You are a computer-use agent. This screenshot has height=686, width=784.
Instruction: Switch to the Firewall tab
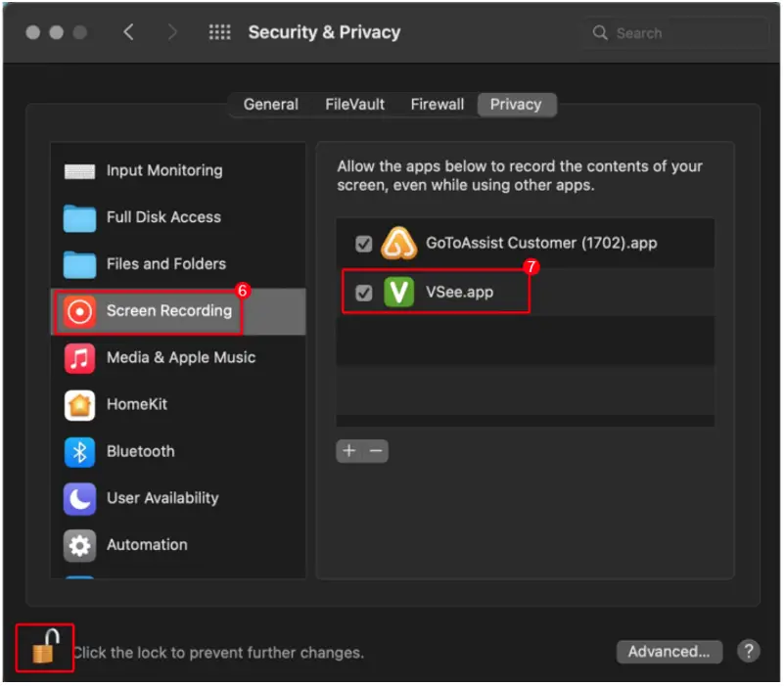437,105
